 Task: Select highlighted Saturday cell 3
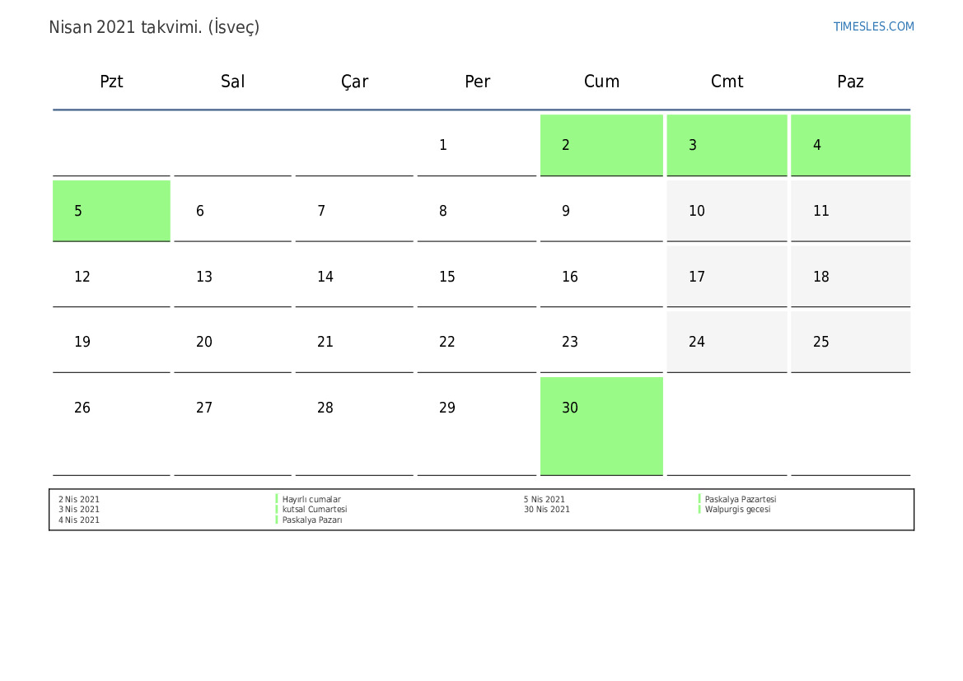[727, 145]
